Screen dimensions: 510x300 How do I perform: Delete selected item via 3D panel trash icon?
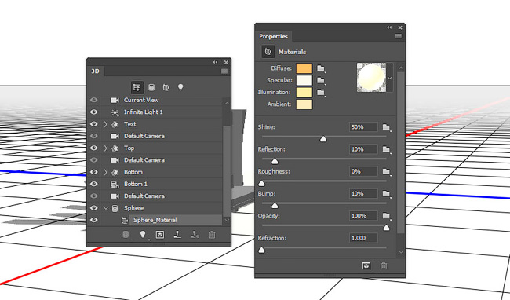(x=212, y=234)
